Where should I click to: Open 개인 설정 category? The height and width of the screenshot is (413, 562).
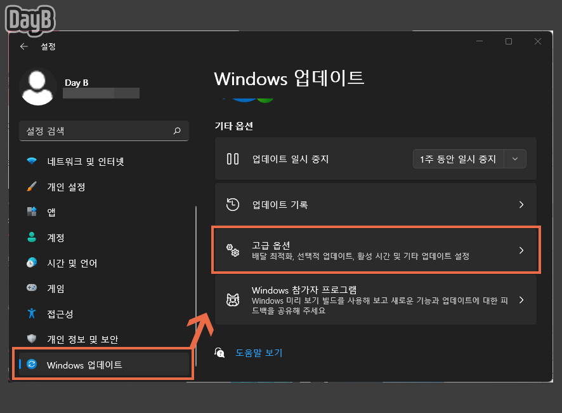click(x=104, y=187)
